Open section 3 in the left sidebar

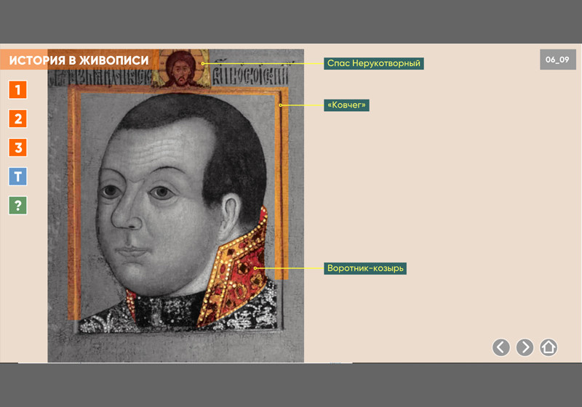pyautogui.click(x=17, y=148)
